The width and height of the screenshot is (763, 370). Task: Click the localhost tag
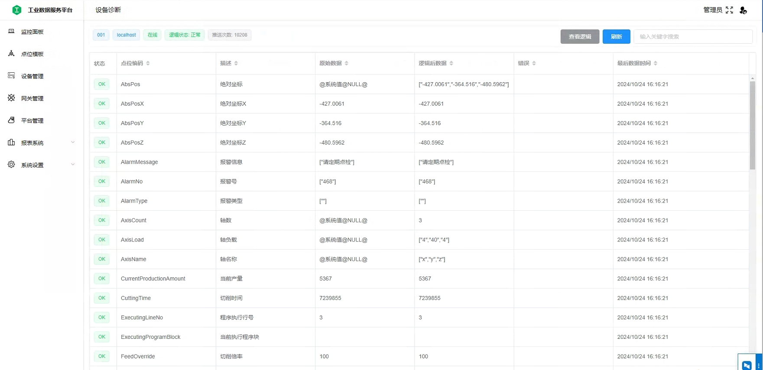click(126, 35)
